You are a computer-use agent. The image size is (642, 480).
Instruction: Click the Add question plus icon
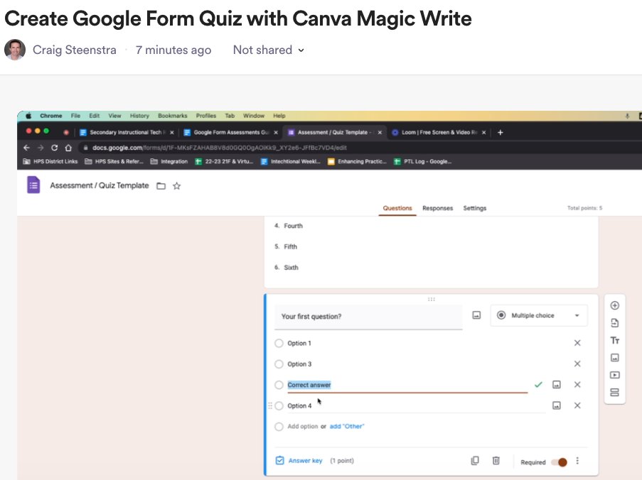click(614, 305)
